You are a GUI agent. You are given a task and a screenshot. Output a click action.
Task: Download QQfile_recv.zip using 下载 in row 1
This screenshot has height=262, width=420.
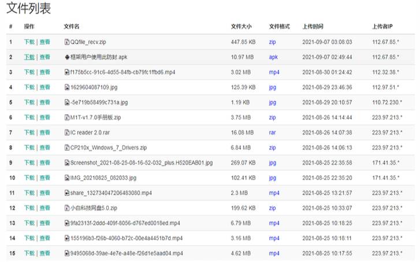click(x=29, y=42)
